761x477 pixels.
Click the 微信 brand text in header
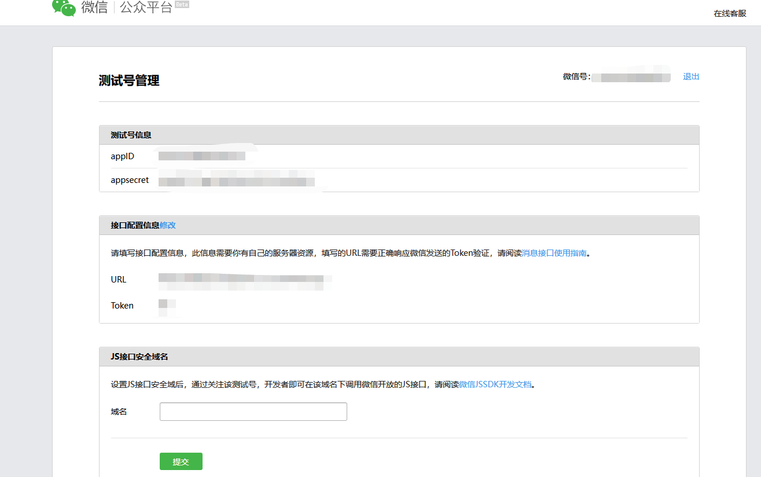(94, 8)
